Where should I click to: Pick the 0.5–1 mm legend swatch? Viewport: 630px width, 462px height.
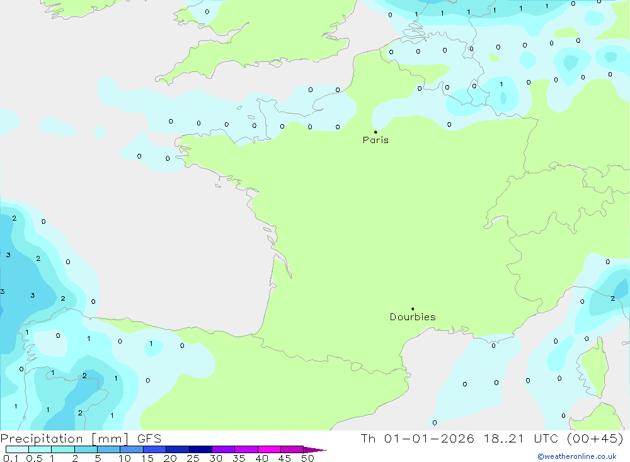[40, 449]
